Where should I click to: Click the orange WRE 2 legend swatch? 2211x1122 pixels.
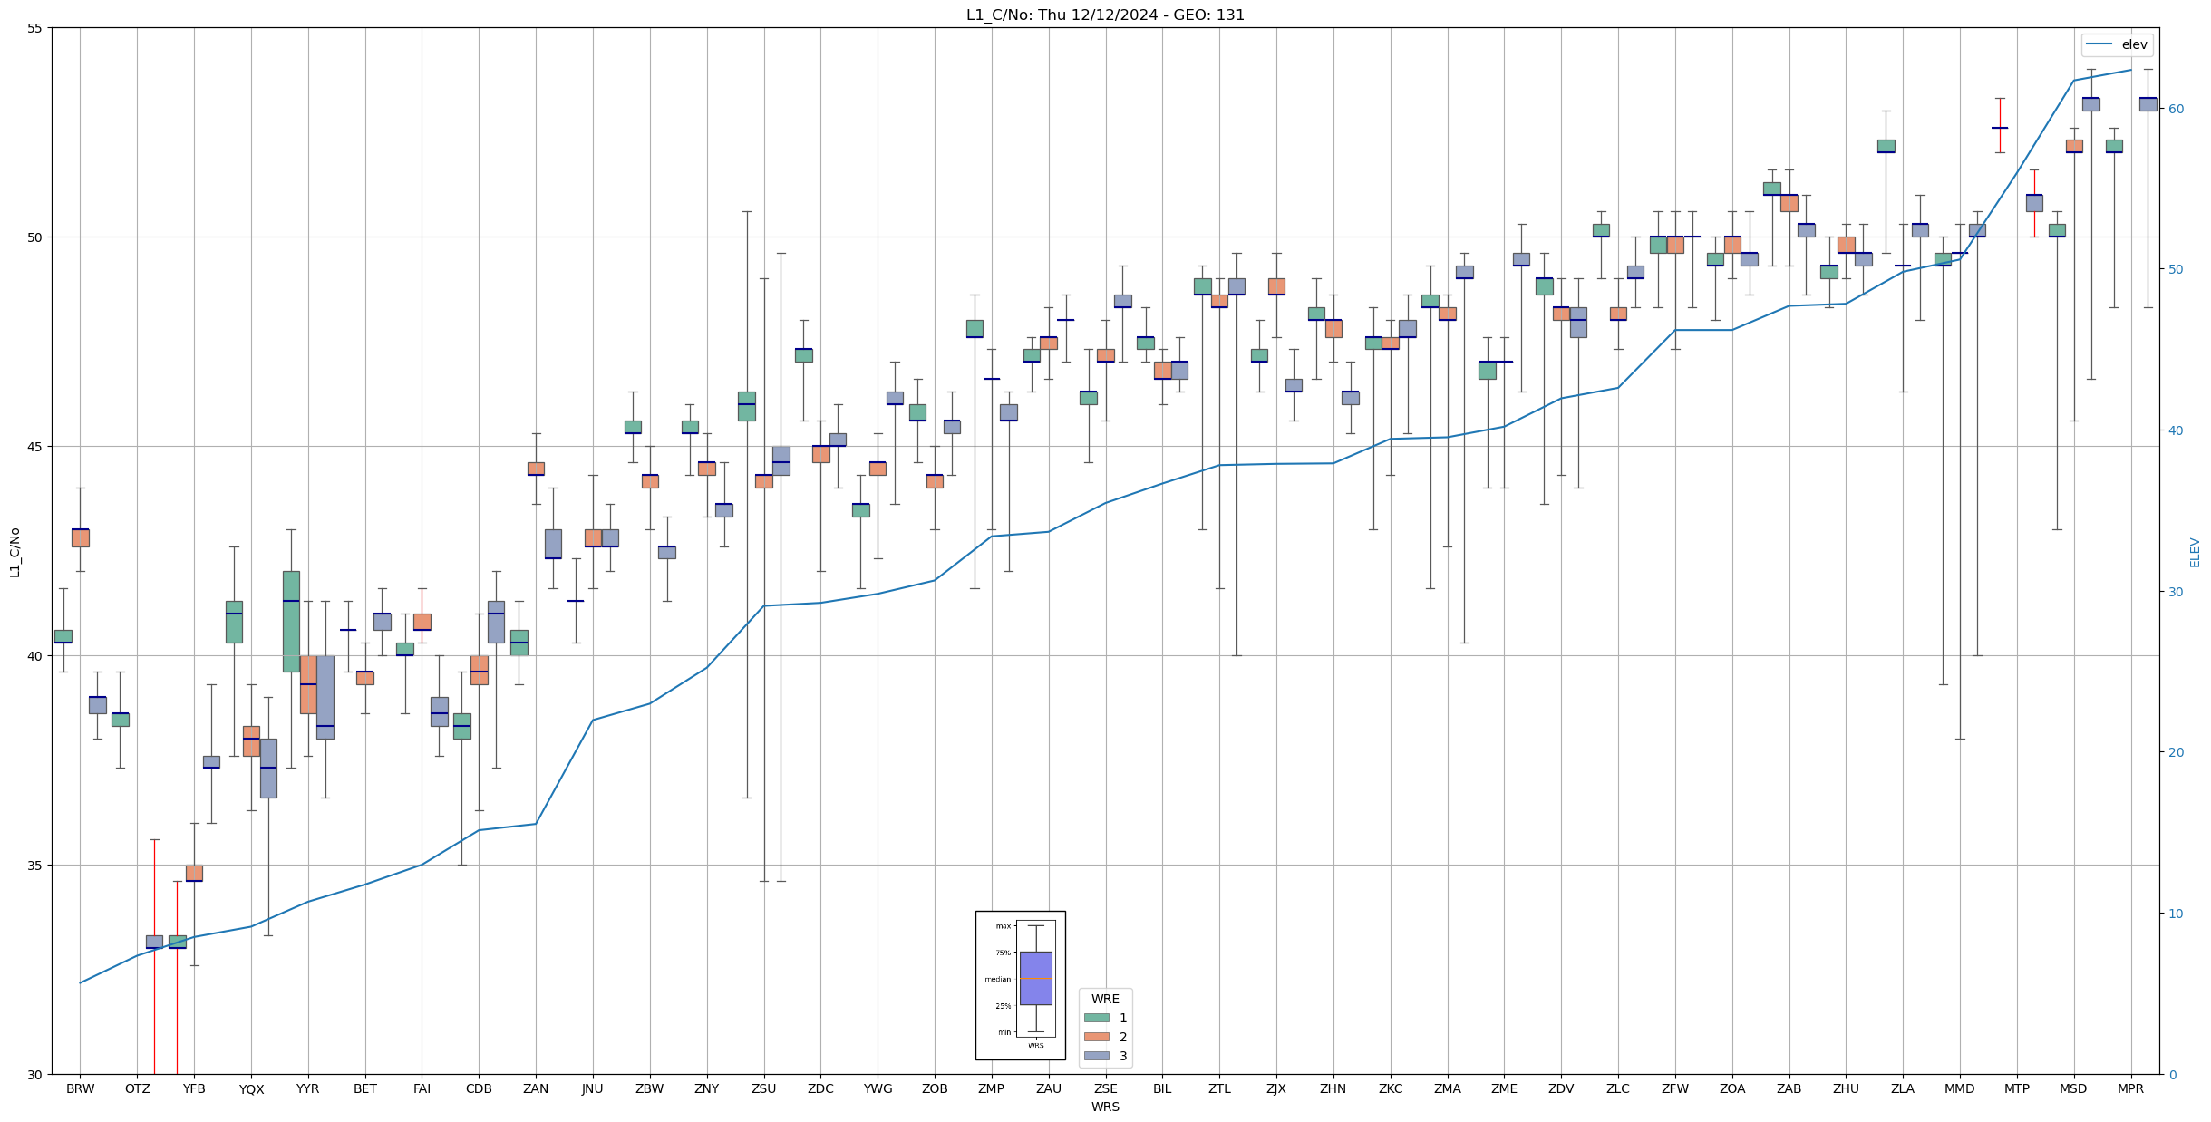[1096, 1037]
